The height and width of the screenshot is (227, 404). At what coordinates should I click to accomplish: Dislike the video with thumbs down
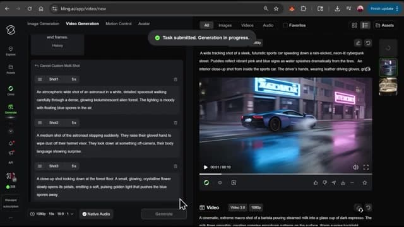[324, 183]
